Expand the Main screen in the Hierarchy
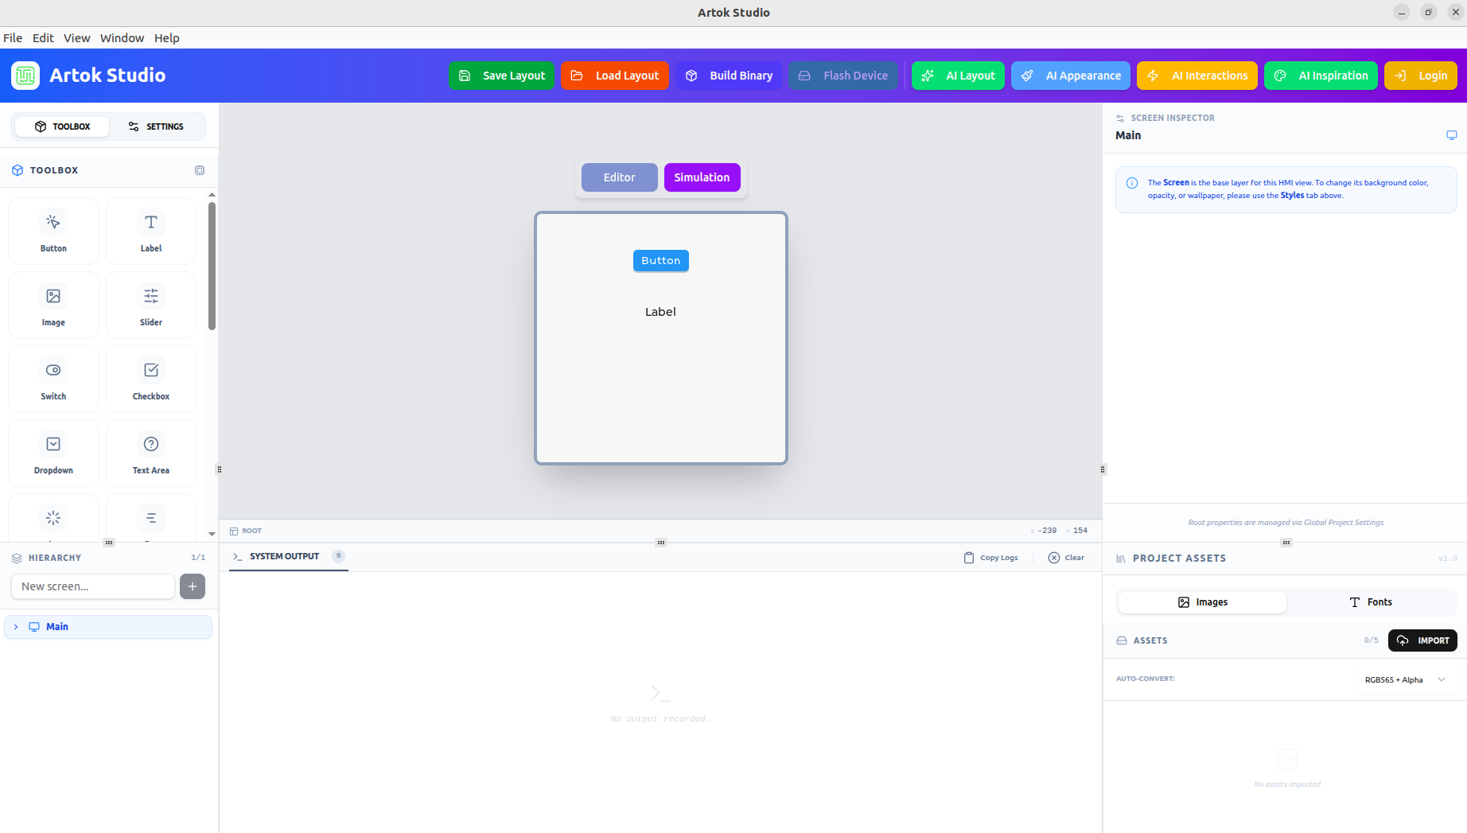1467x833 pixels. [x=16, y=627]
